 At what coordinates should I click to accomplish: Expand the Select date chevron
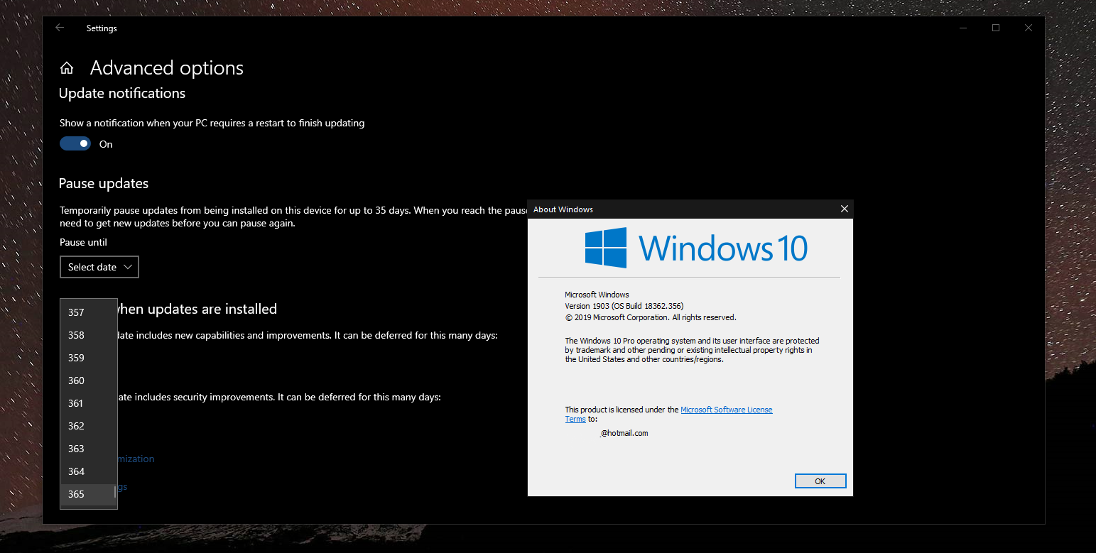coord(128,266)
